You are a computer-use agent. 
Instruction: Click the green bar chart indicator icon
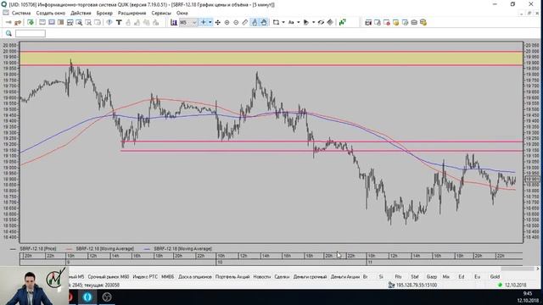point(343,23)
